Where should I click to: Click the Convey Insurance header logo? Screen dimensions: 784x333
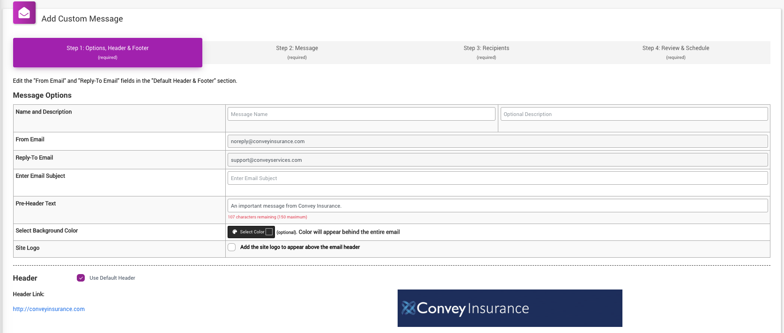coord(510,308)
